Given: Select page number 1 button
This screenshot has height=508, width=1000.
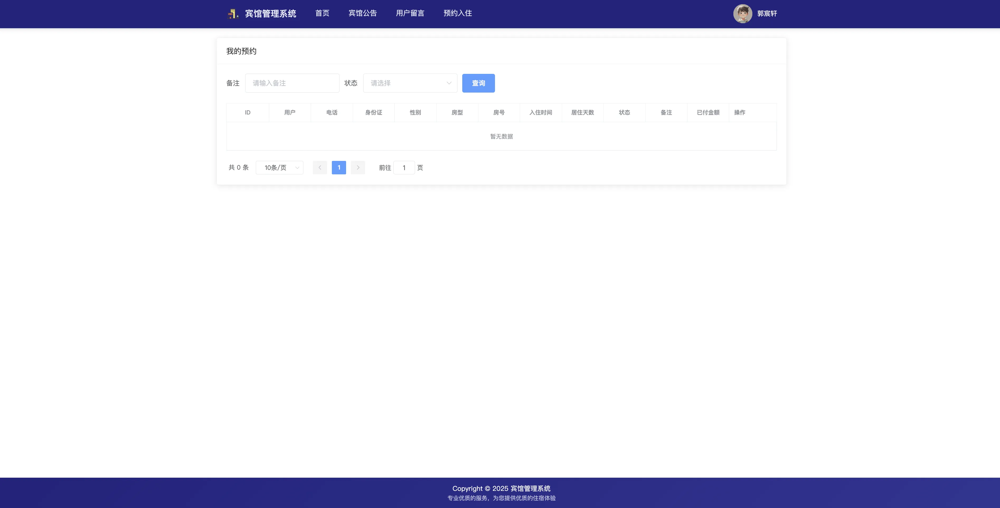Looking at the screenshot, I should (338, 167).
